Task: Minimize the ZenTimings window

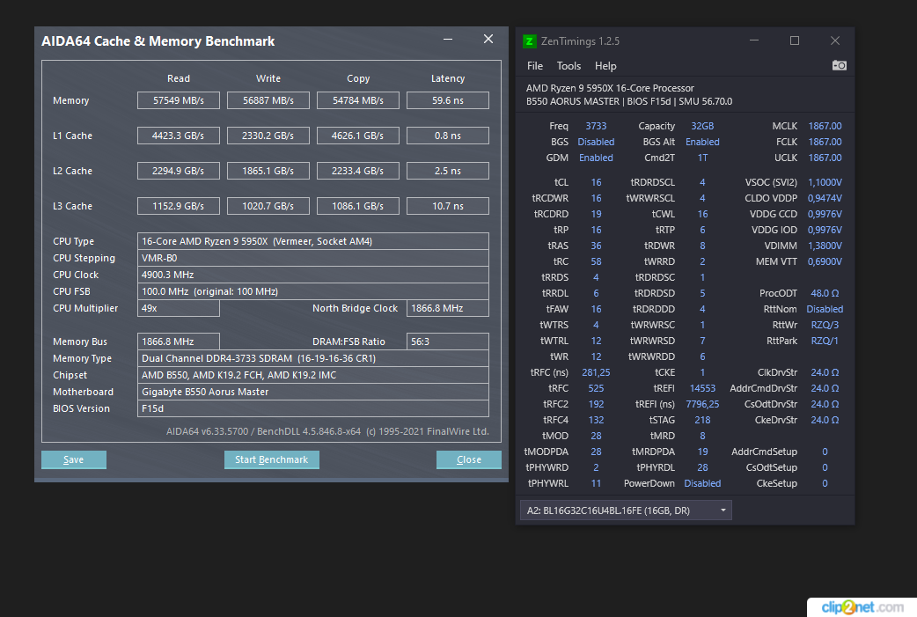Action: [x=754, y=40]
